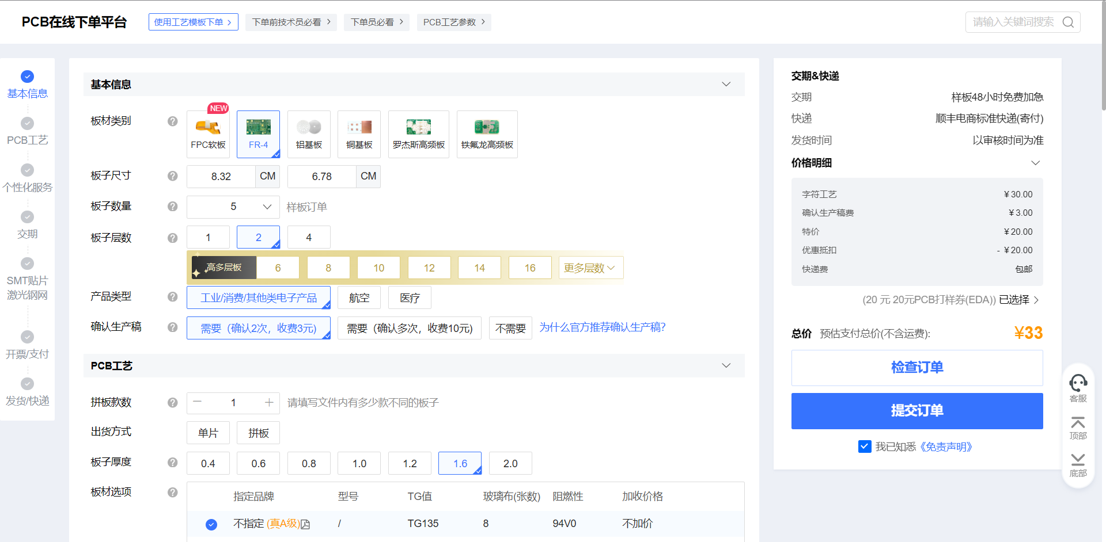Click help icon next to 板材类别
Screen dimensions: 1106x542
173,121
